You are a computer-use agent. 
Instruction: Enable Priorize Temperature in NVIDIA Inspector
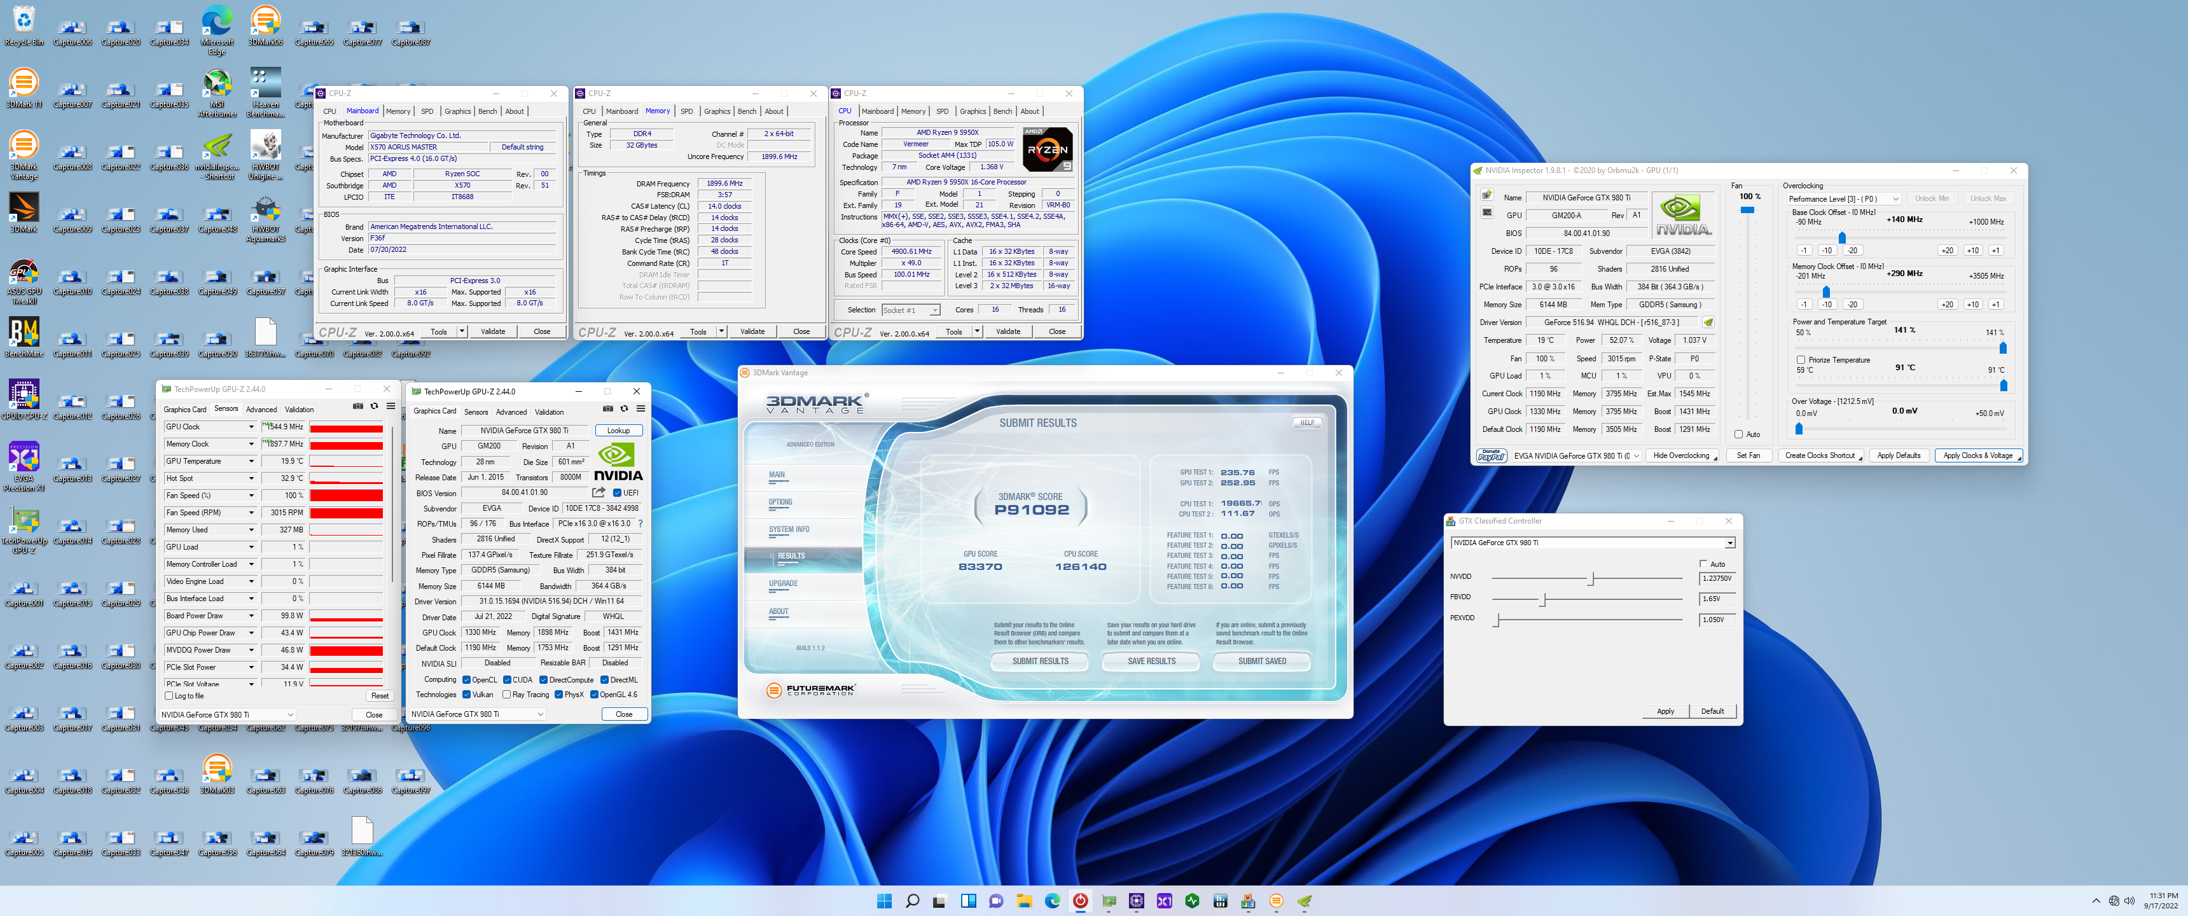tap(1801, 359)
